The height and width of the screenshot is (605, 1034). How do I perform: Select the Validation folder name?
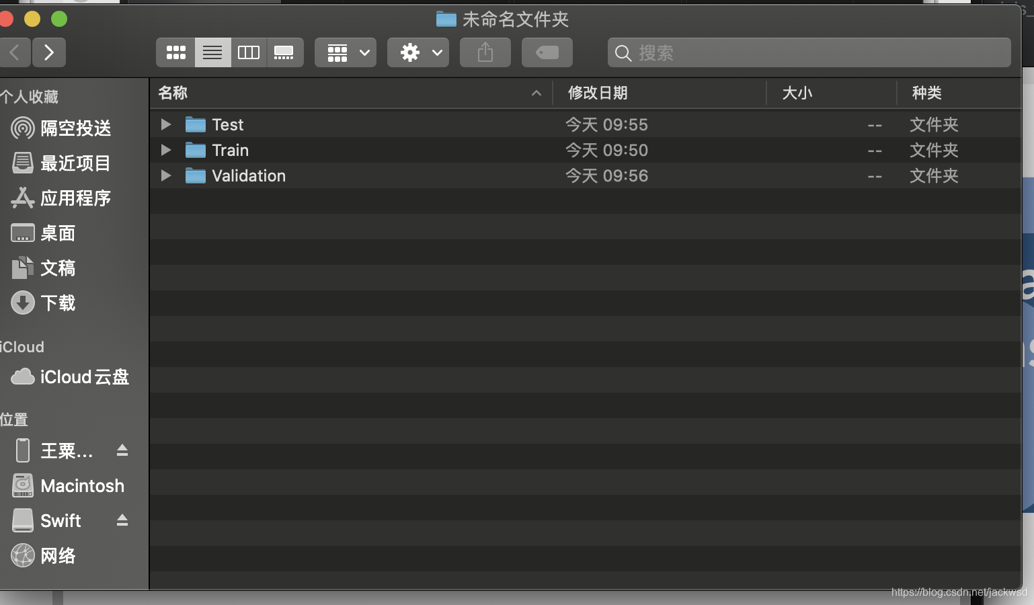(249, 175)
